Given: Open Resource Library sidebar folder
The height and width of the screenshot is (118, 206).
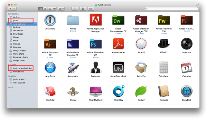Looking at the screenshot, I should pyautogui.click(x=22, y=57).
